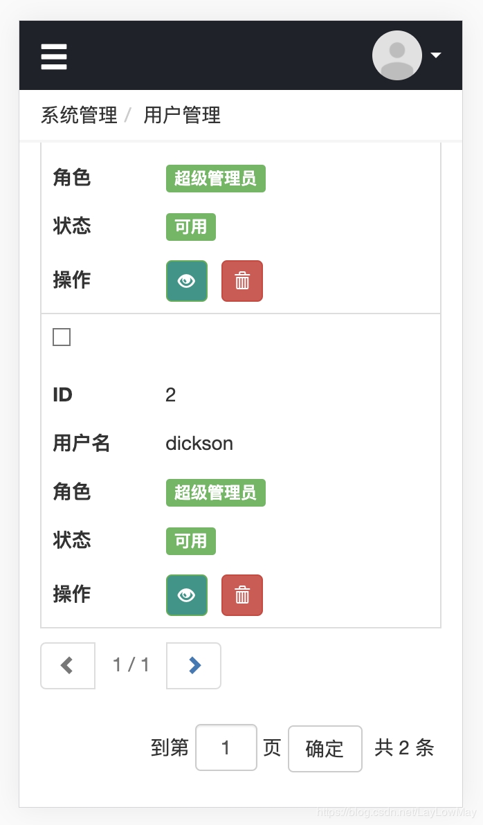Screen dimensions: 483x825
Task: Click the first user's 超级管理员 role tag
Action: point(215,179)
